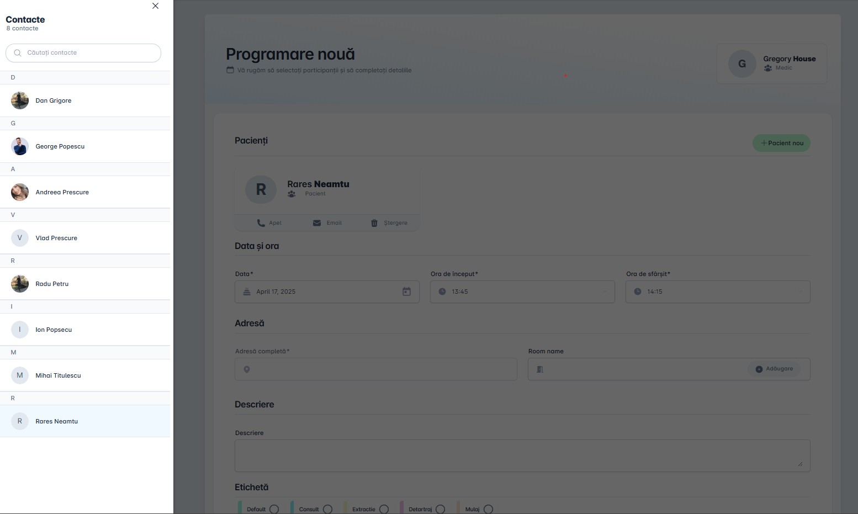858x514 pixels.
Task: Select Mihai Titulescu from contacts list
Action: point(58,375)
